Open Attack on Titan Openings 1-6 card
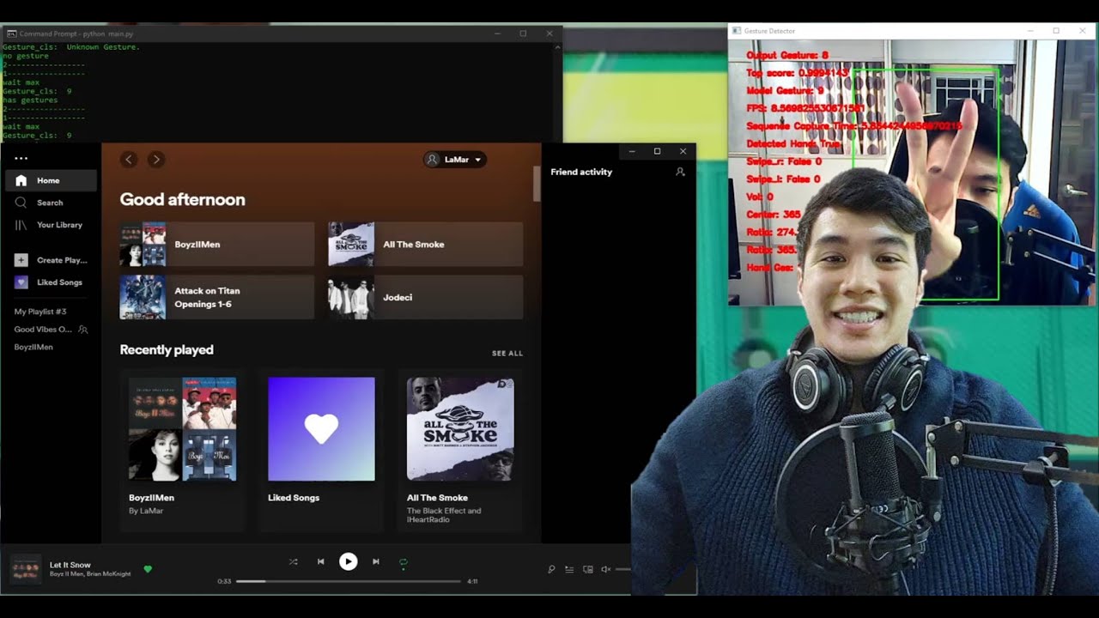Screen dimensions: 1099x618 point(217,297)
